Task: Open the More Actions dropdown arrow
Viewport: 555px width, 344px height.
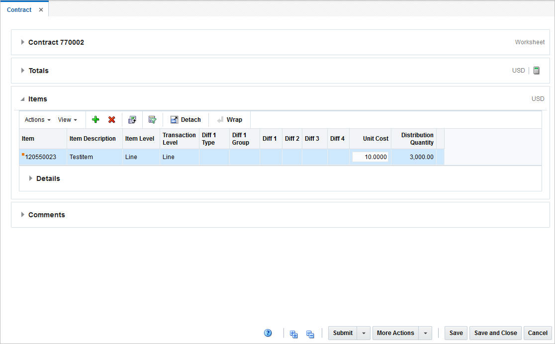Action: (425, 333)
